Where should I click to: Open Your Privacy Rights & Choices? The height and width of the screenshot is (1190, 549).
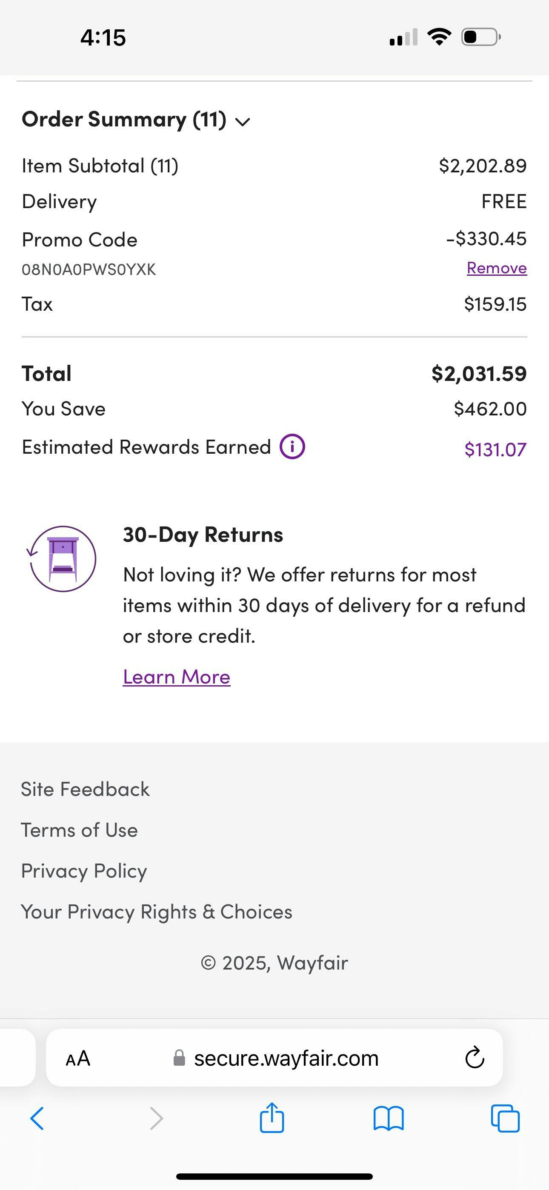click(x=157, y=912)
